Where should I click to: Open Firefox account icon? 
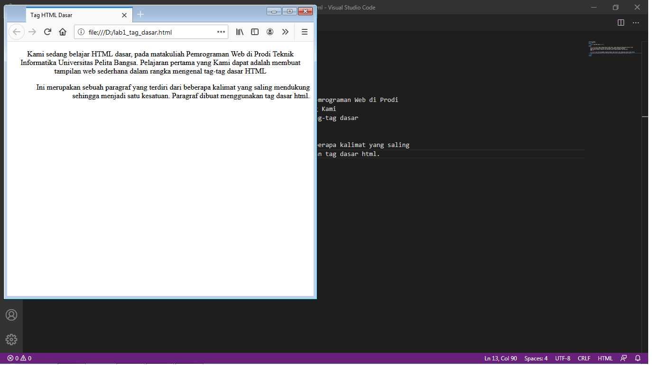[x=270, y=32]
